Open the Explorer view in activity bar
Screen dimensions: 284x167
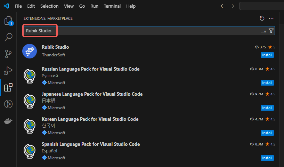(8, 21)
